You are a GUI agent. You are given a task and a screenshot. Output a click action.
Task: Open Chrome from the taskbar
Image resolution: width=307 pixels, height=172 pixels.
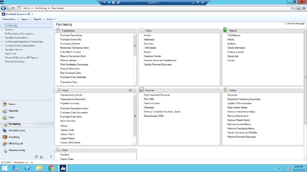tap(51, 168)
